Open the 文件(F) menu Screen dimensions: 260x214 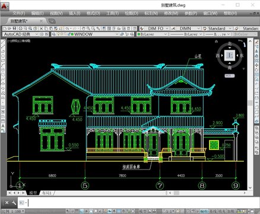(19, 13)
